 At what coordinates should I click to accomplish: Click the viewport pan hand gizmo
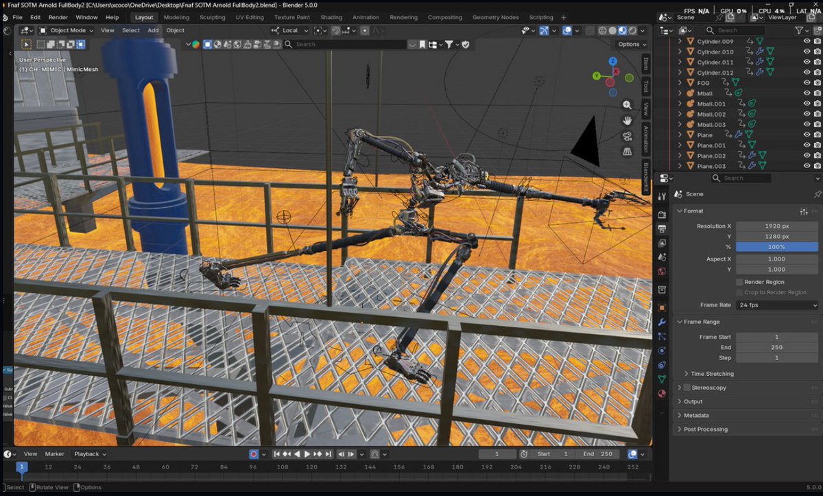pos(627,120)
